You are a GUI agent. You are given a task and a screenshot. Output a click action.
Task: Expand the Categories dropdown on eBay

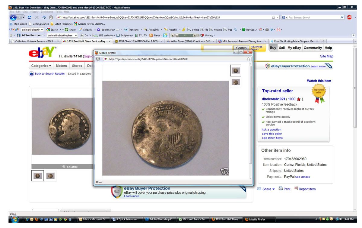[x=41, y=66]
